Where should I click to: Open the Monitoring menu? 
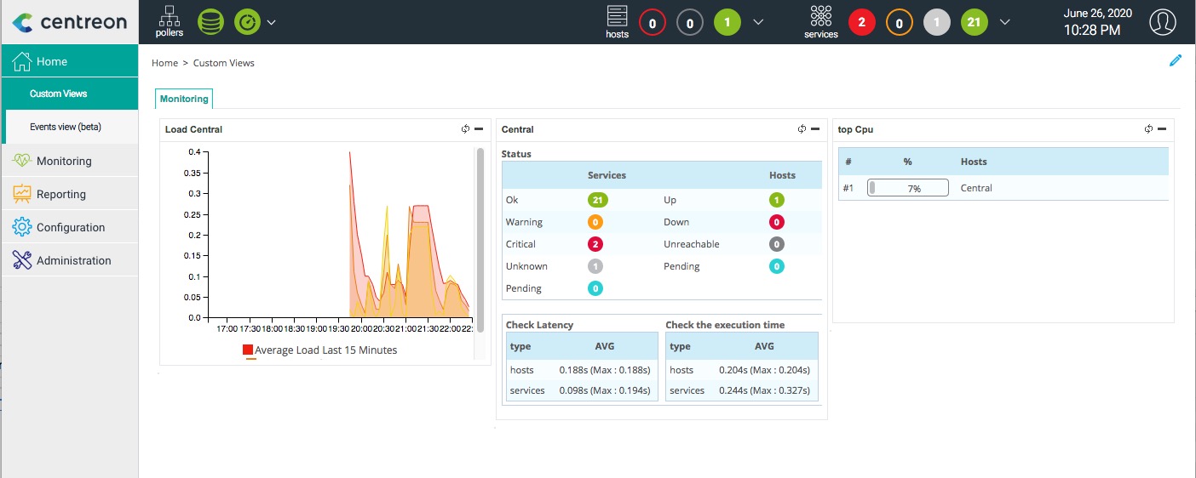[64, 161]
